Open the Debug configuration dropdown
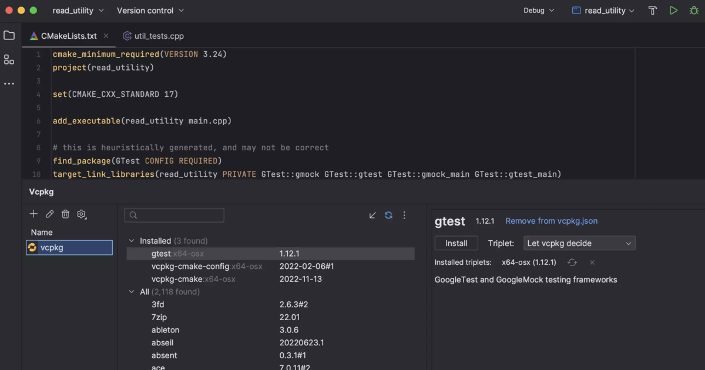 coord(538,10)
